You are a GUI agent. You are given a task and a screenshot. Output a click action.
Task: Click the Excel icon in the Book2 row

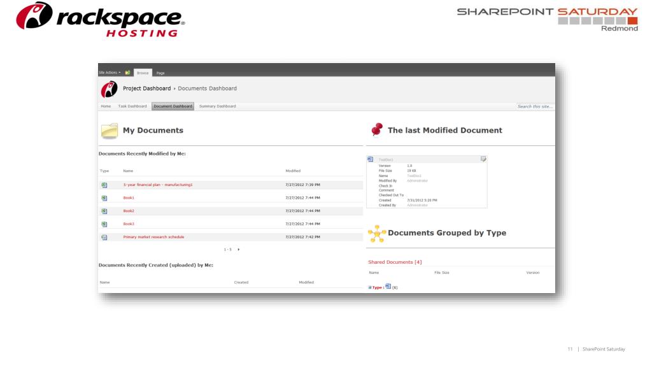coord(104,211)
